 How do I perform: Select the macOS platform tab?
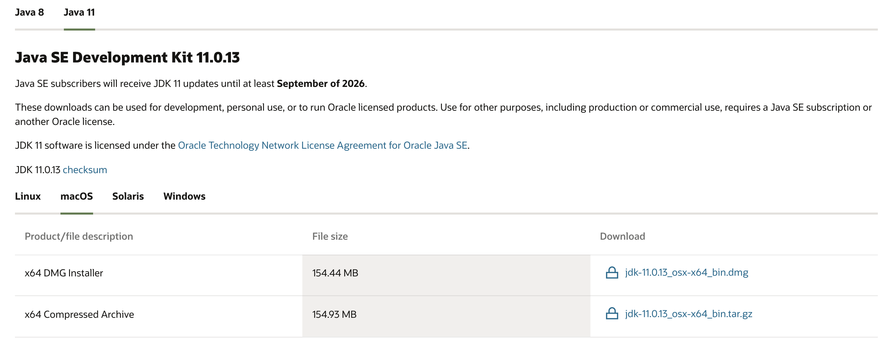[x=76, y=196]
